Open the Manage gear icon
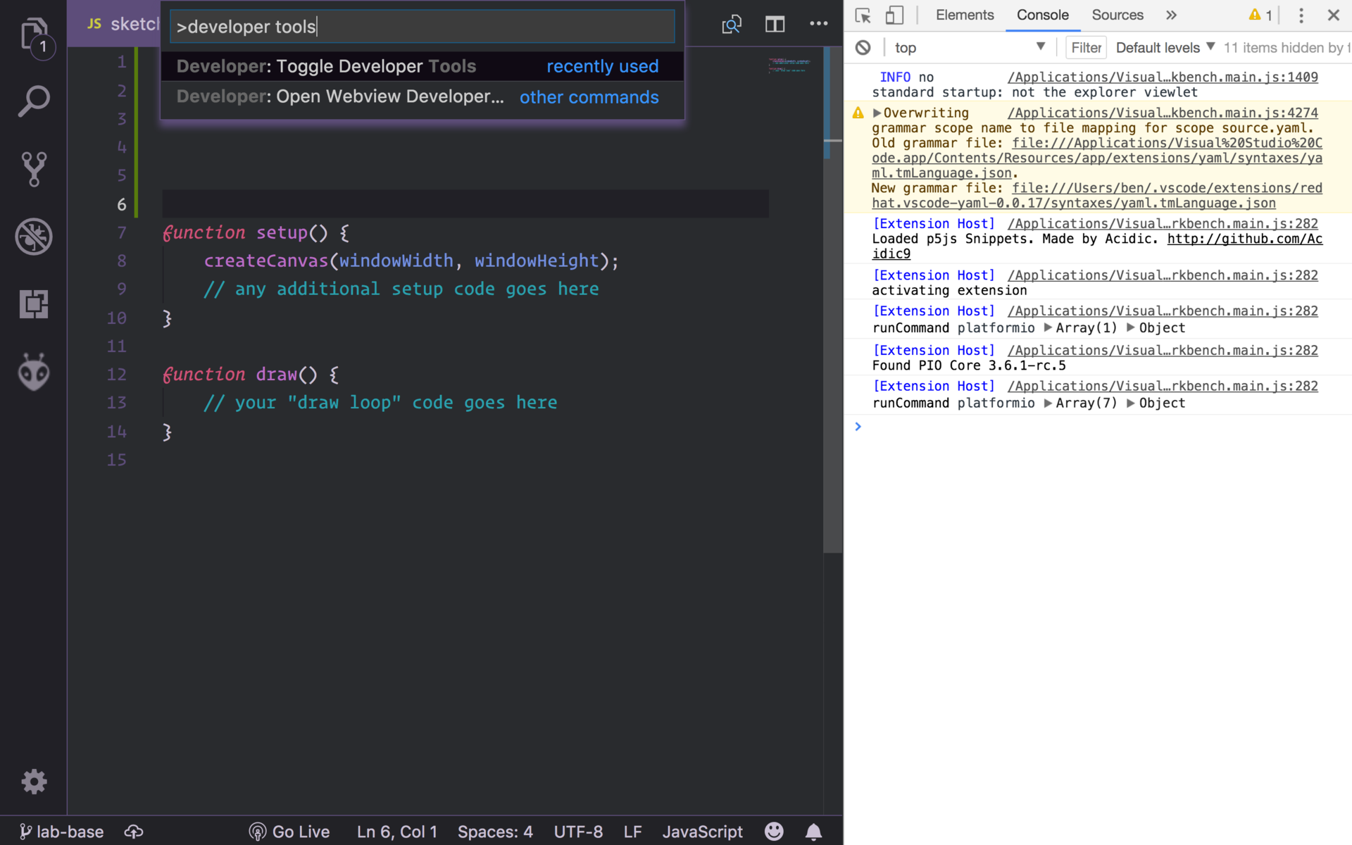 tap(34, 782)
